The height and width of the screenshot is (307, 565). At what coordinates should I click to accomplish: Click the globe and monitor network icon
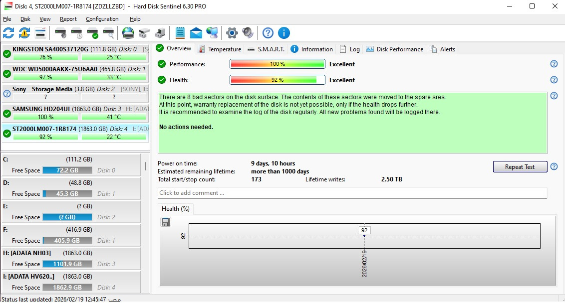pyautogui.click(x=212, y=33)
